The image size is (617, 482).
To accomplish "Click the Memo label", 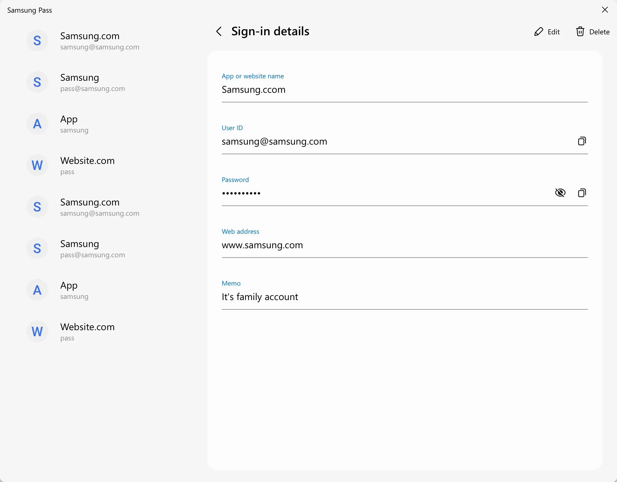I will 231,283.
